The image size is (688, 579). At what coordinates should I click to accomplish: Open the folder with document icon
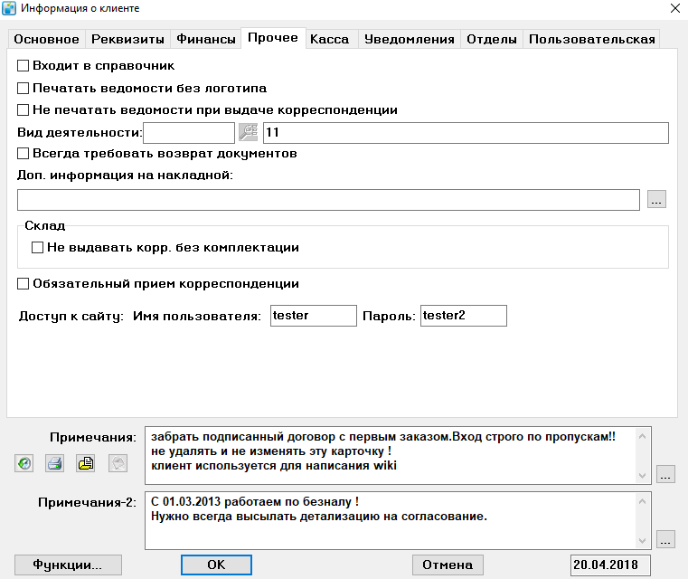86,463
